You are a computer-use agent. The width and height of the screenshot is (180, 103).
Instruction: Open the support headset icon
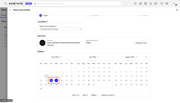[x=162, y=3]
